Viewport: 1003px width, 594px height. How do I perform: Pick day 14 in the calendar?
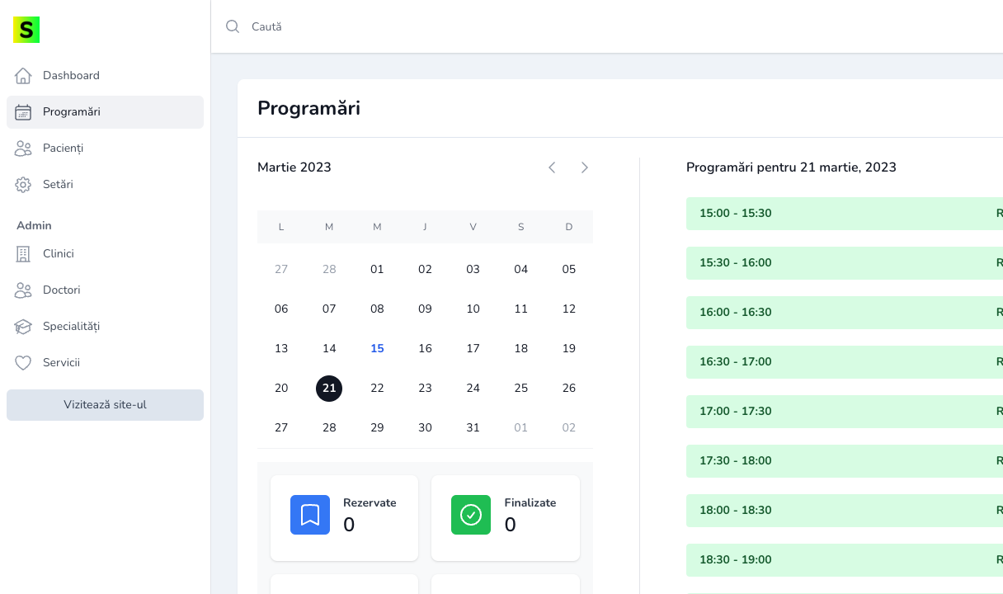click(x=329, y=349)
